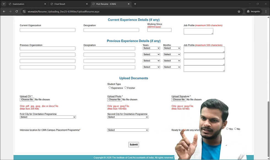
Task: Click the '(Max Size 50 KB)' note
Action: point(180,109)
